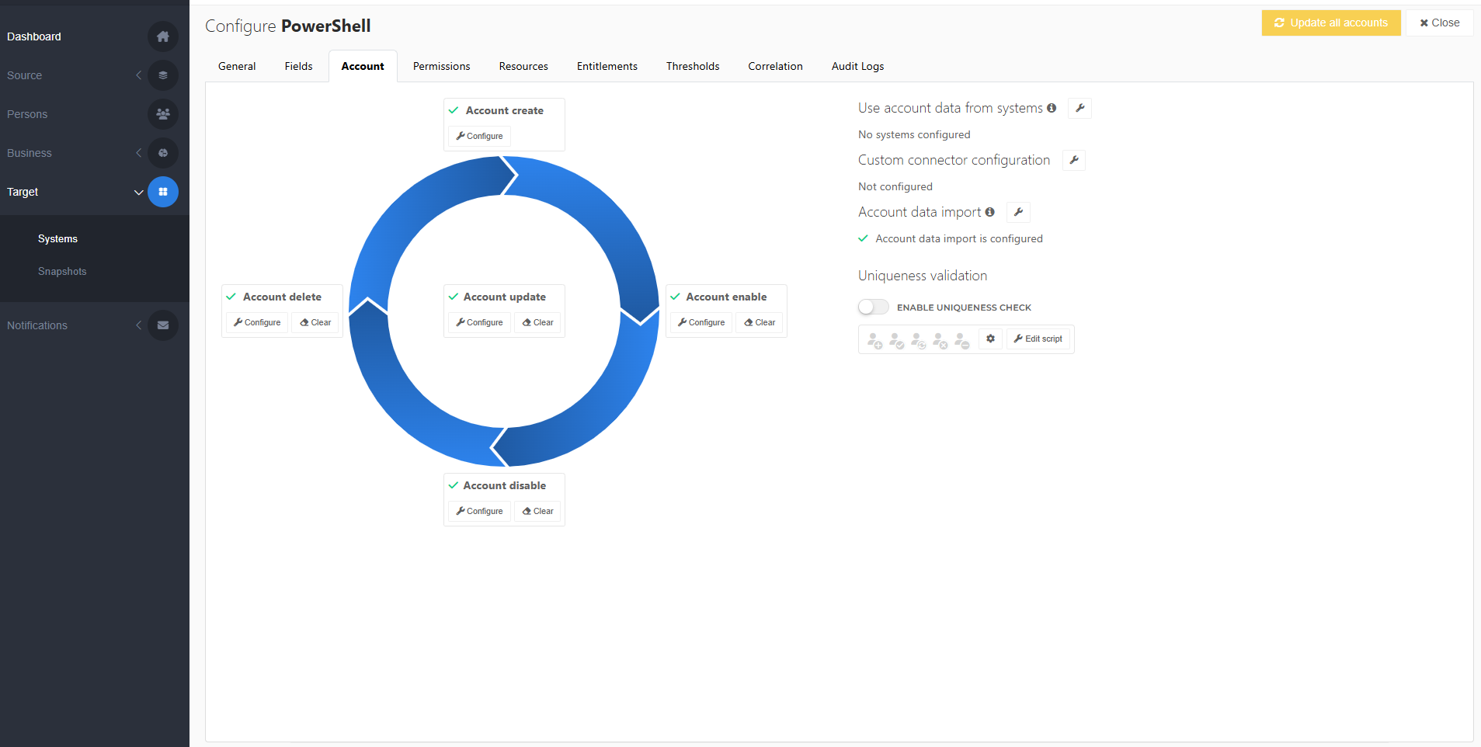Switch to the Fields tab

tap(298, 66)
